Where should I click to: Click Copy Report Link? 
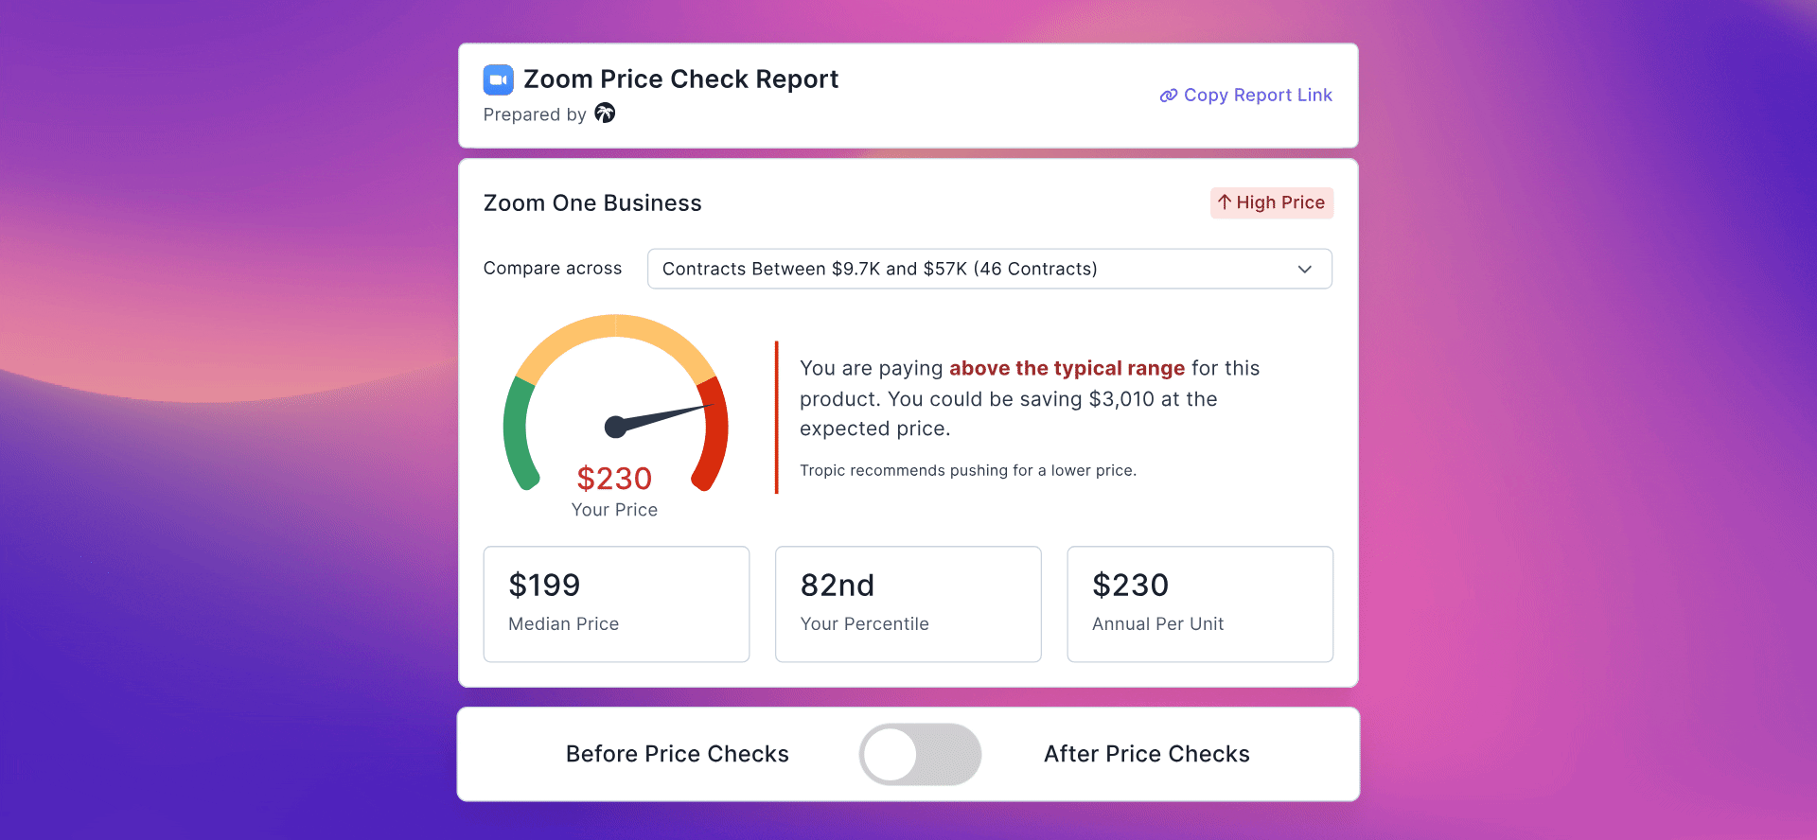(x=1259, y=95)
